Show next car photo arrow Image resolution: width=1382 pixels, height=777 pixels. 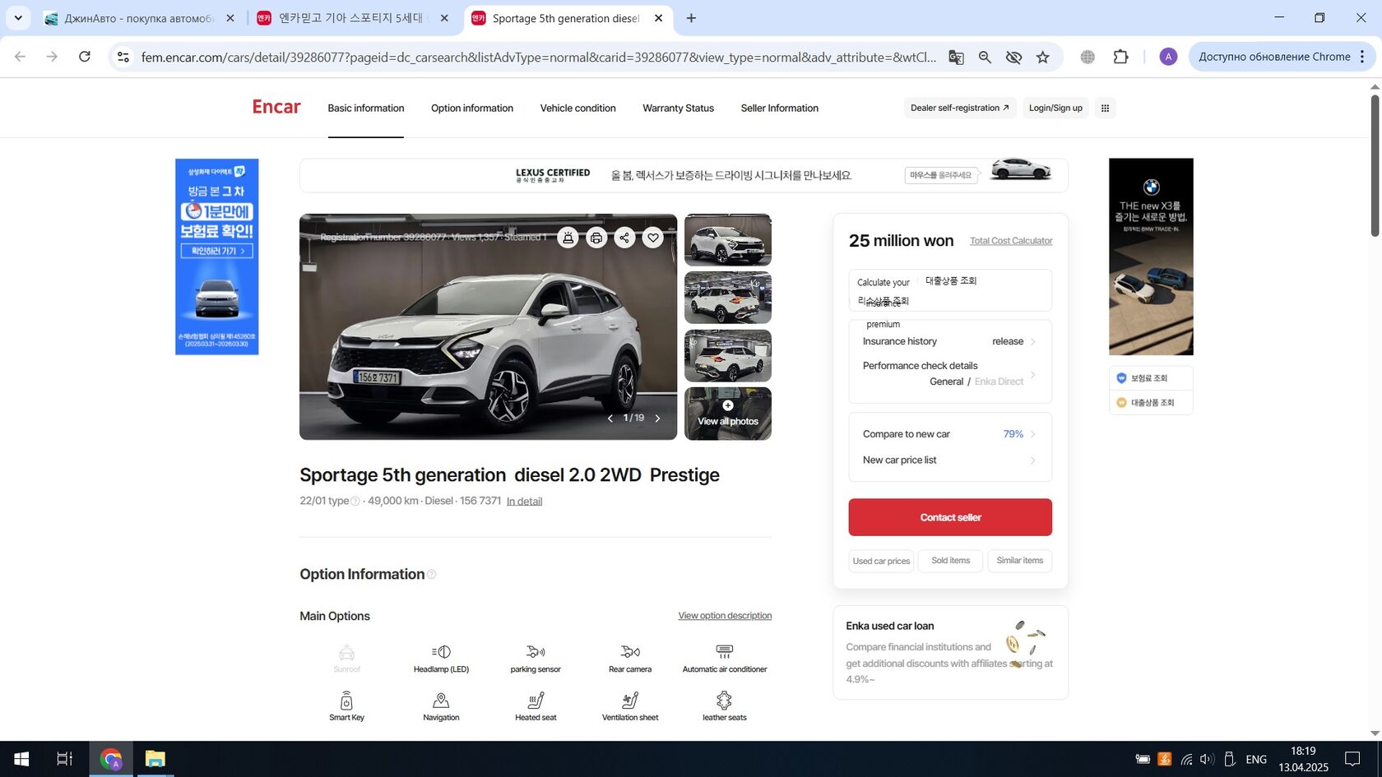pos(657,419)
